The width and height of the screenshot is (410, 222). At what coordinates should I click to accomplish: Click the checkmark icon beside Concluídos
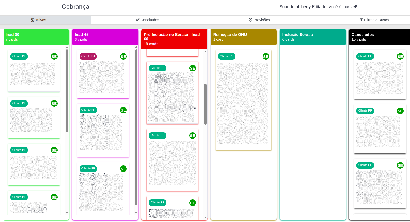point(138,20)
